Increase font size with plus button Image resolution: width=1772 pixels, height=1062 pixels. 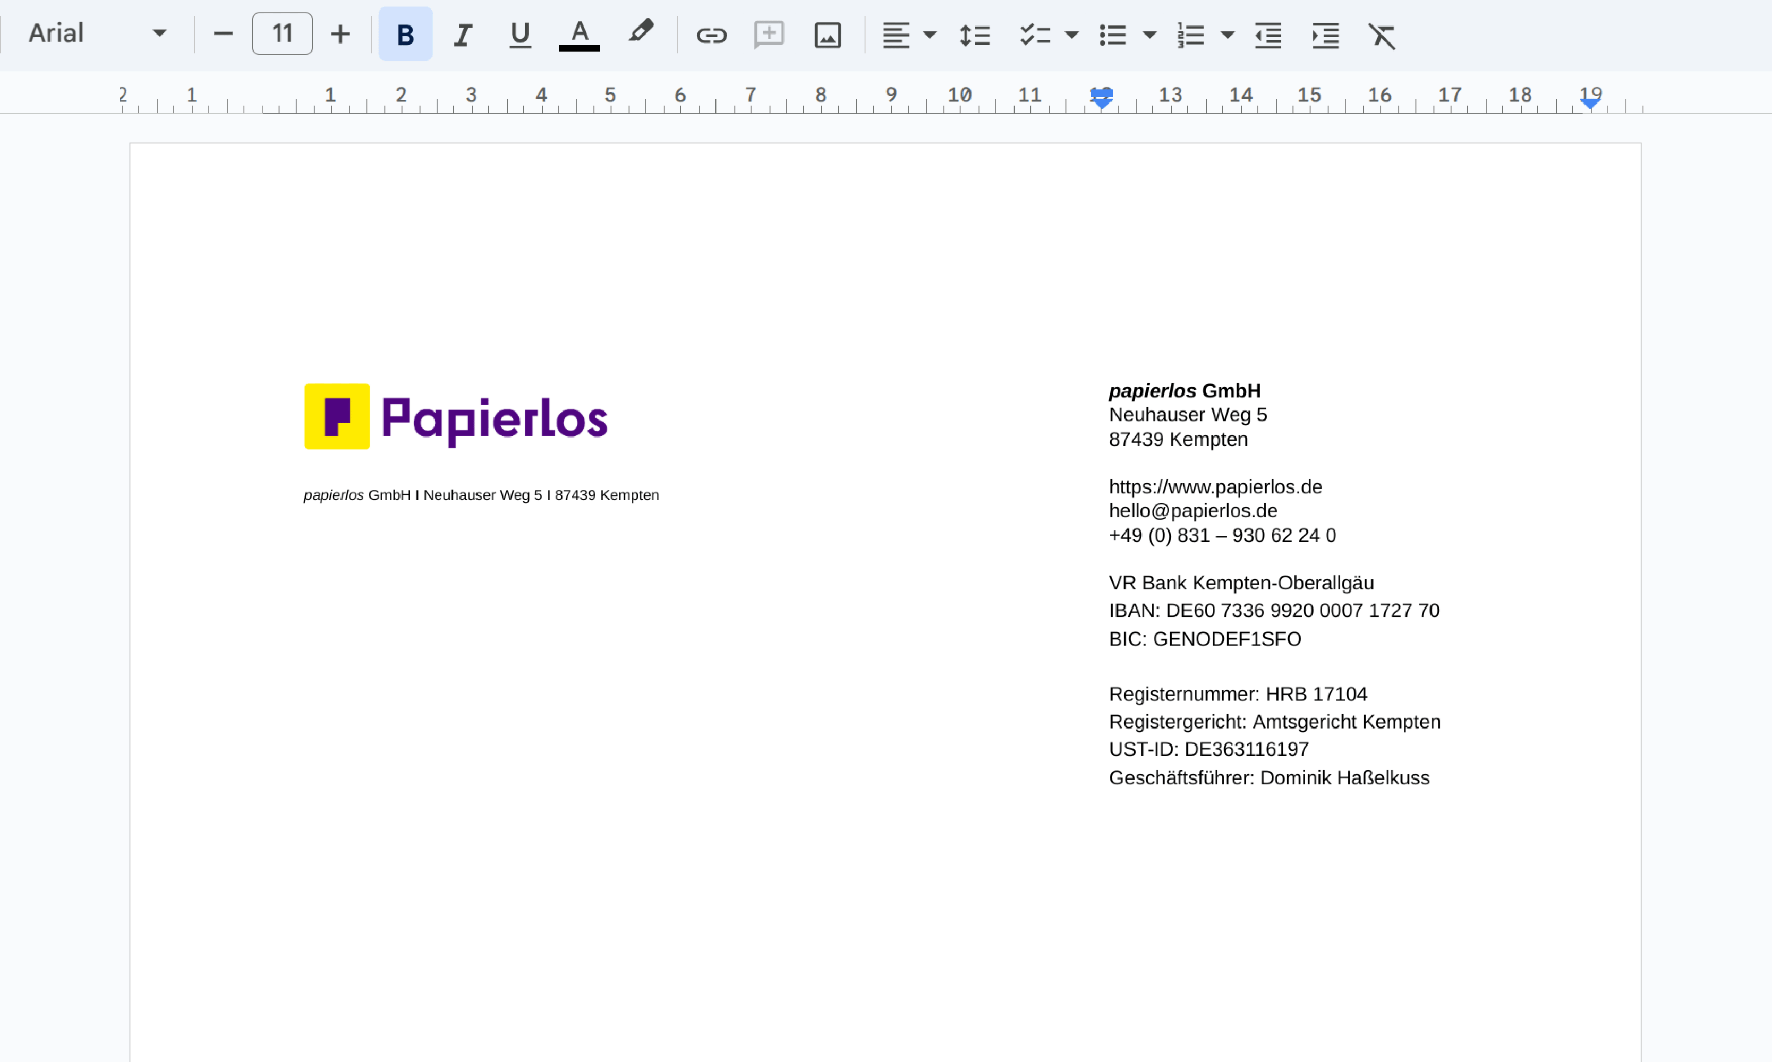click(340, 33)
